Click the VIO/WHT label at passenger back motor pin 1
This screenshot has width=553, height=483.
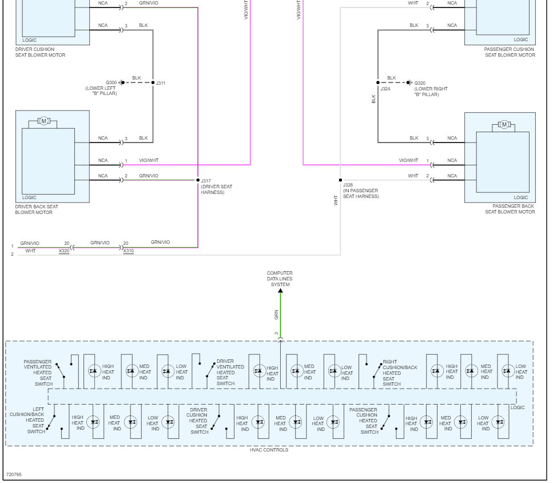tap(408, 160)
